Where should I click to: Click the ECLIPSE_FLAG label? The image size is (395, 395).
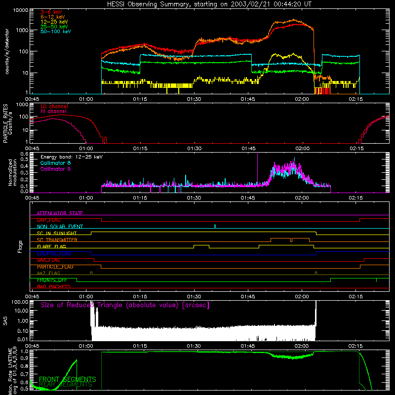point(54,253)
